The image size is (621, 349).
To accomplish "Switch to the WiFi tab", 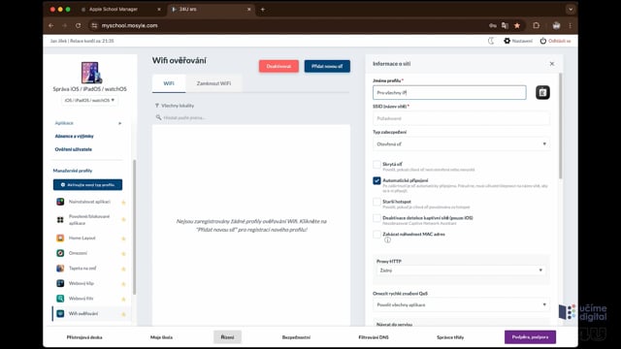I will (169, 83).
